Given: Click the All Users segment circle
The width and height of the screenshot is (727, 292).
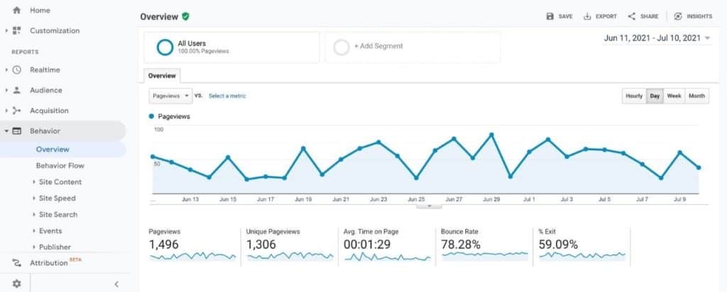Looking at the screenshot, I should click(165, 47).
